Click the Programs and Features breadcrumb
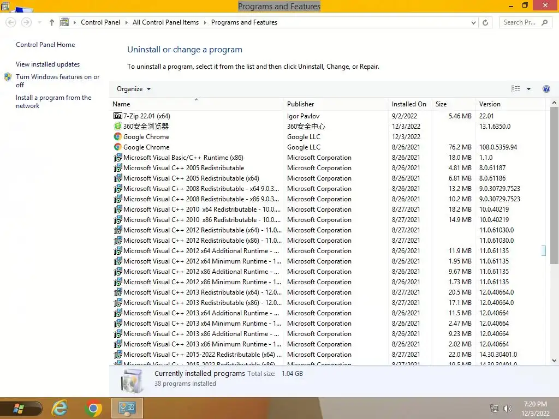Viewport: 559px width, 419px height. (244, 22)
